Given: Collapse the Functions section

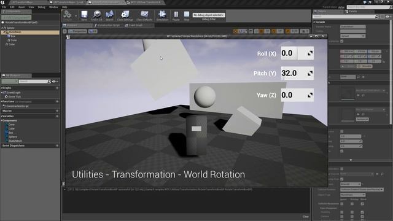Looking at the screenshot, I should coord(1,101).
